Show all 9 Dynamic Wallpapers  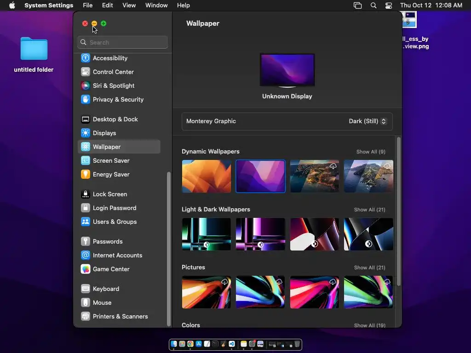371,152
